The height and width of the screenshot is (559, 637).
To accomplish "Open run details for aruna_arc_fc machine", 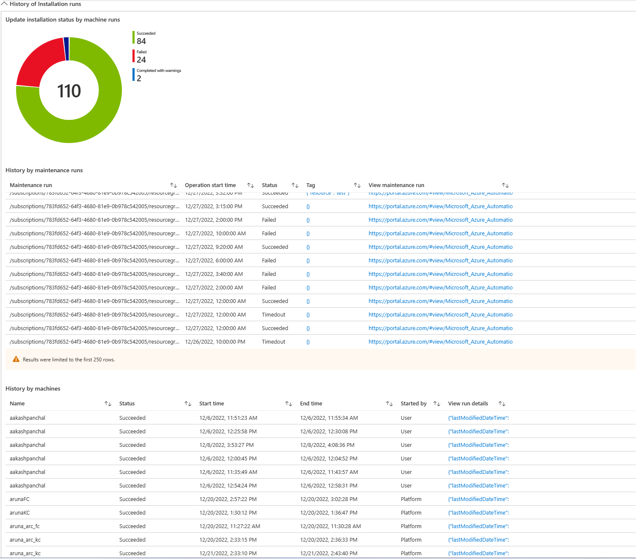I will (478, 526).
